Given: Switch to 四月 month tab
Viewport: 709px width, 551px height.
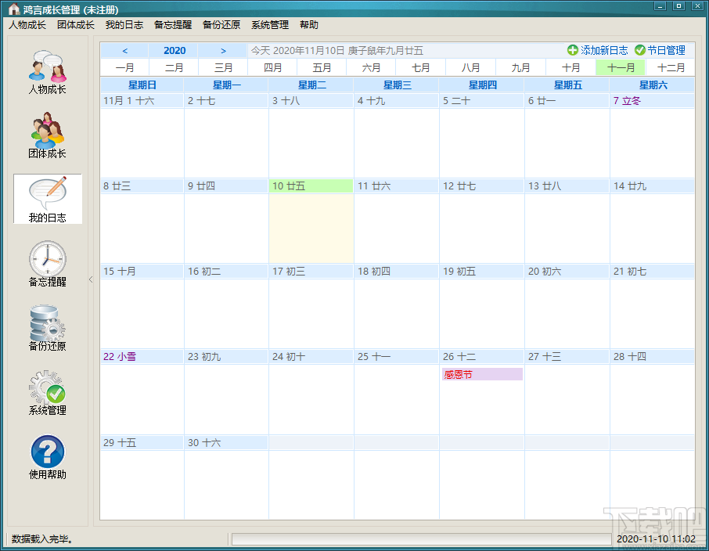Looking at the screenshot, I should (x=272, y=68).
